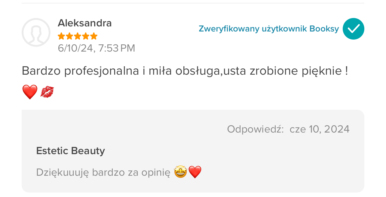This screenshot has width=386, height=197.
Task: Click the review timestamp 6/10/24, 7:53 PM
Action: (x=96, y=48)
